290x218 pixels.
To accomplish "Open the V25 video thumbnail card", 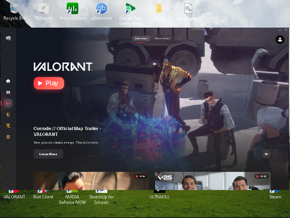I will pos(213,181).
